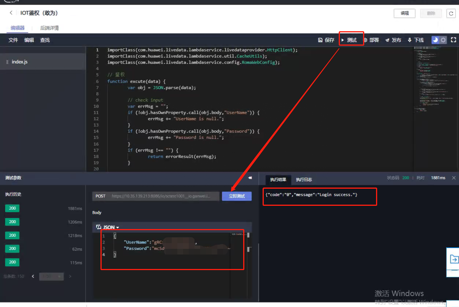Deploy the function via 部署
Image resolution: width=459 pixels, height=307 pixels.
(x=371, y=40)
